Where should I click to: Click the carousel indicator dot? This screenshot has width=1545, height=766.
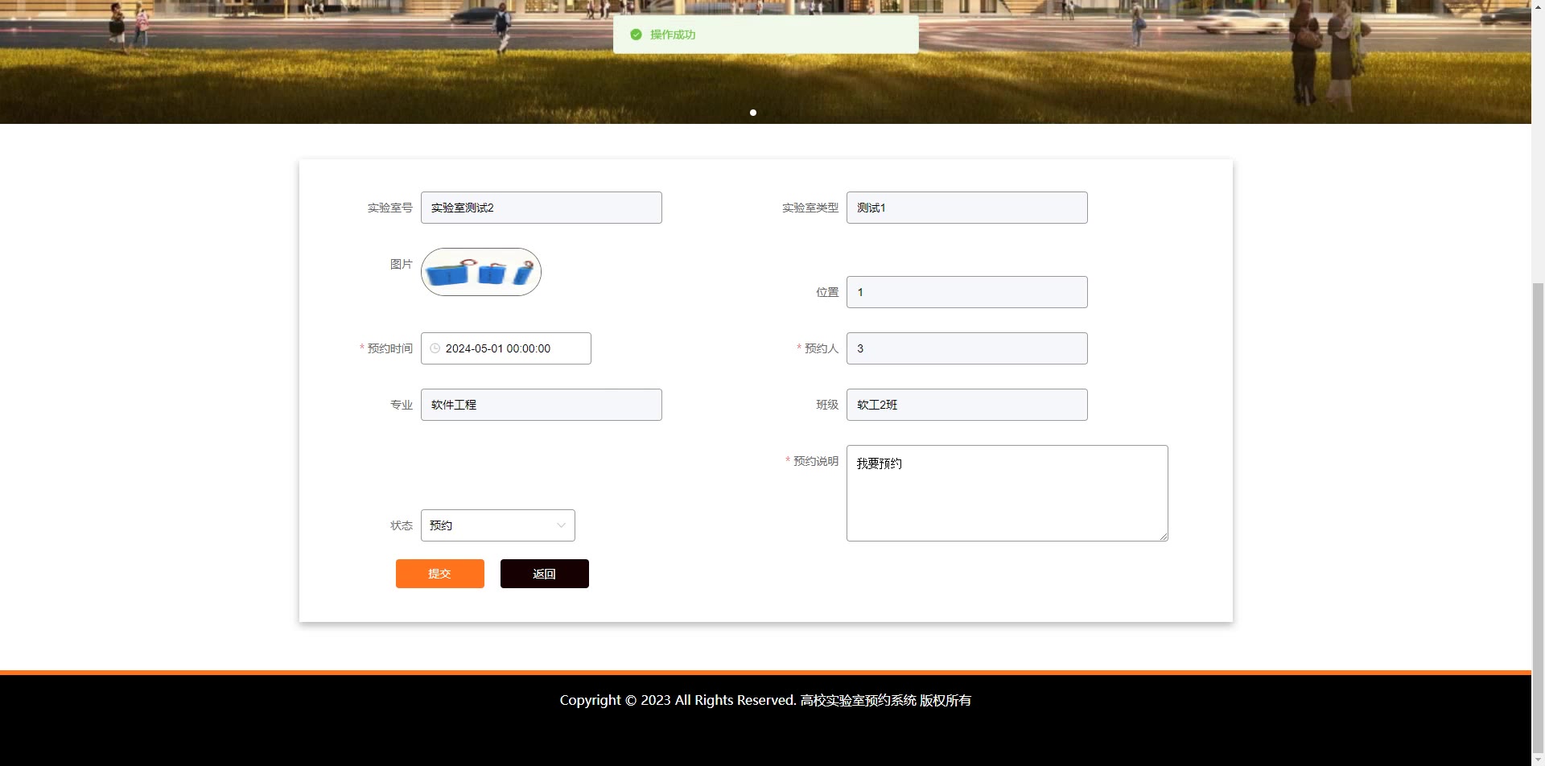coord(753,113)
